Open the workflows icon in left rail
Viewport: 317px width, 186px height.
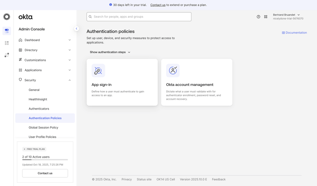(7, 55)
